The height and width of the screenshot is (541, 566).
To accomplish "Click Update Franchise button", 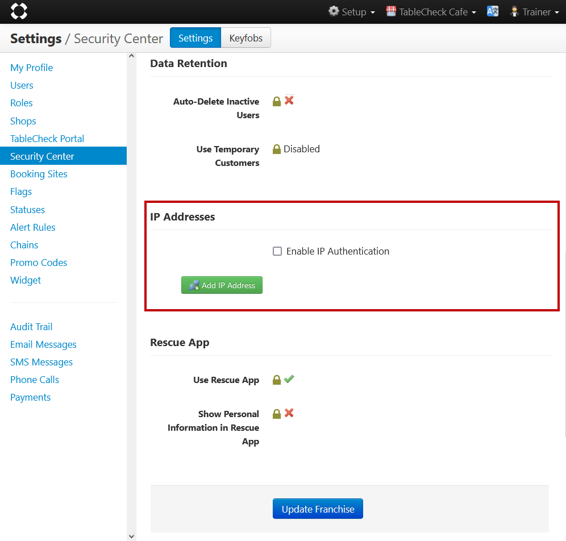I will [318, 509].
